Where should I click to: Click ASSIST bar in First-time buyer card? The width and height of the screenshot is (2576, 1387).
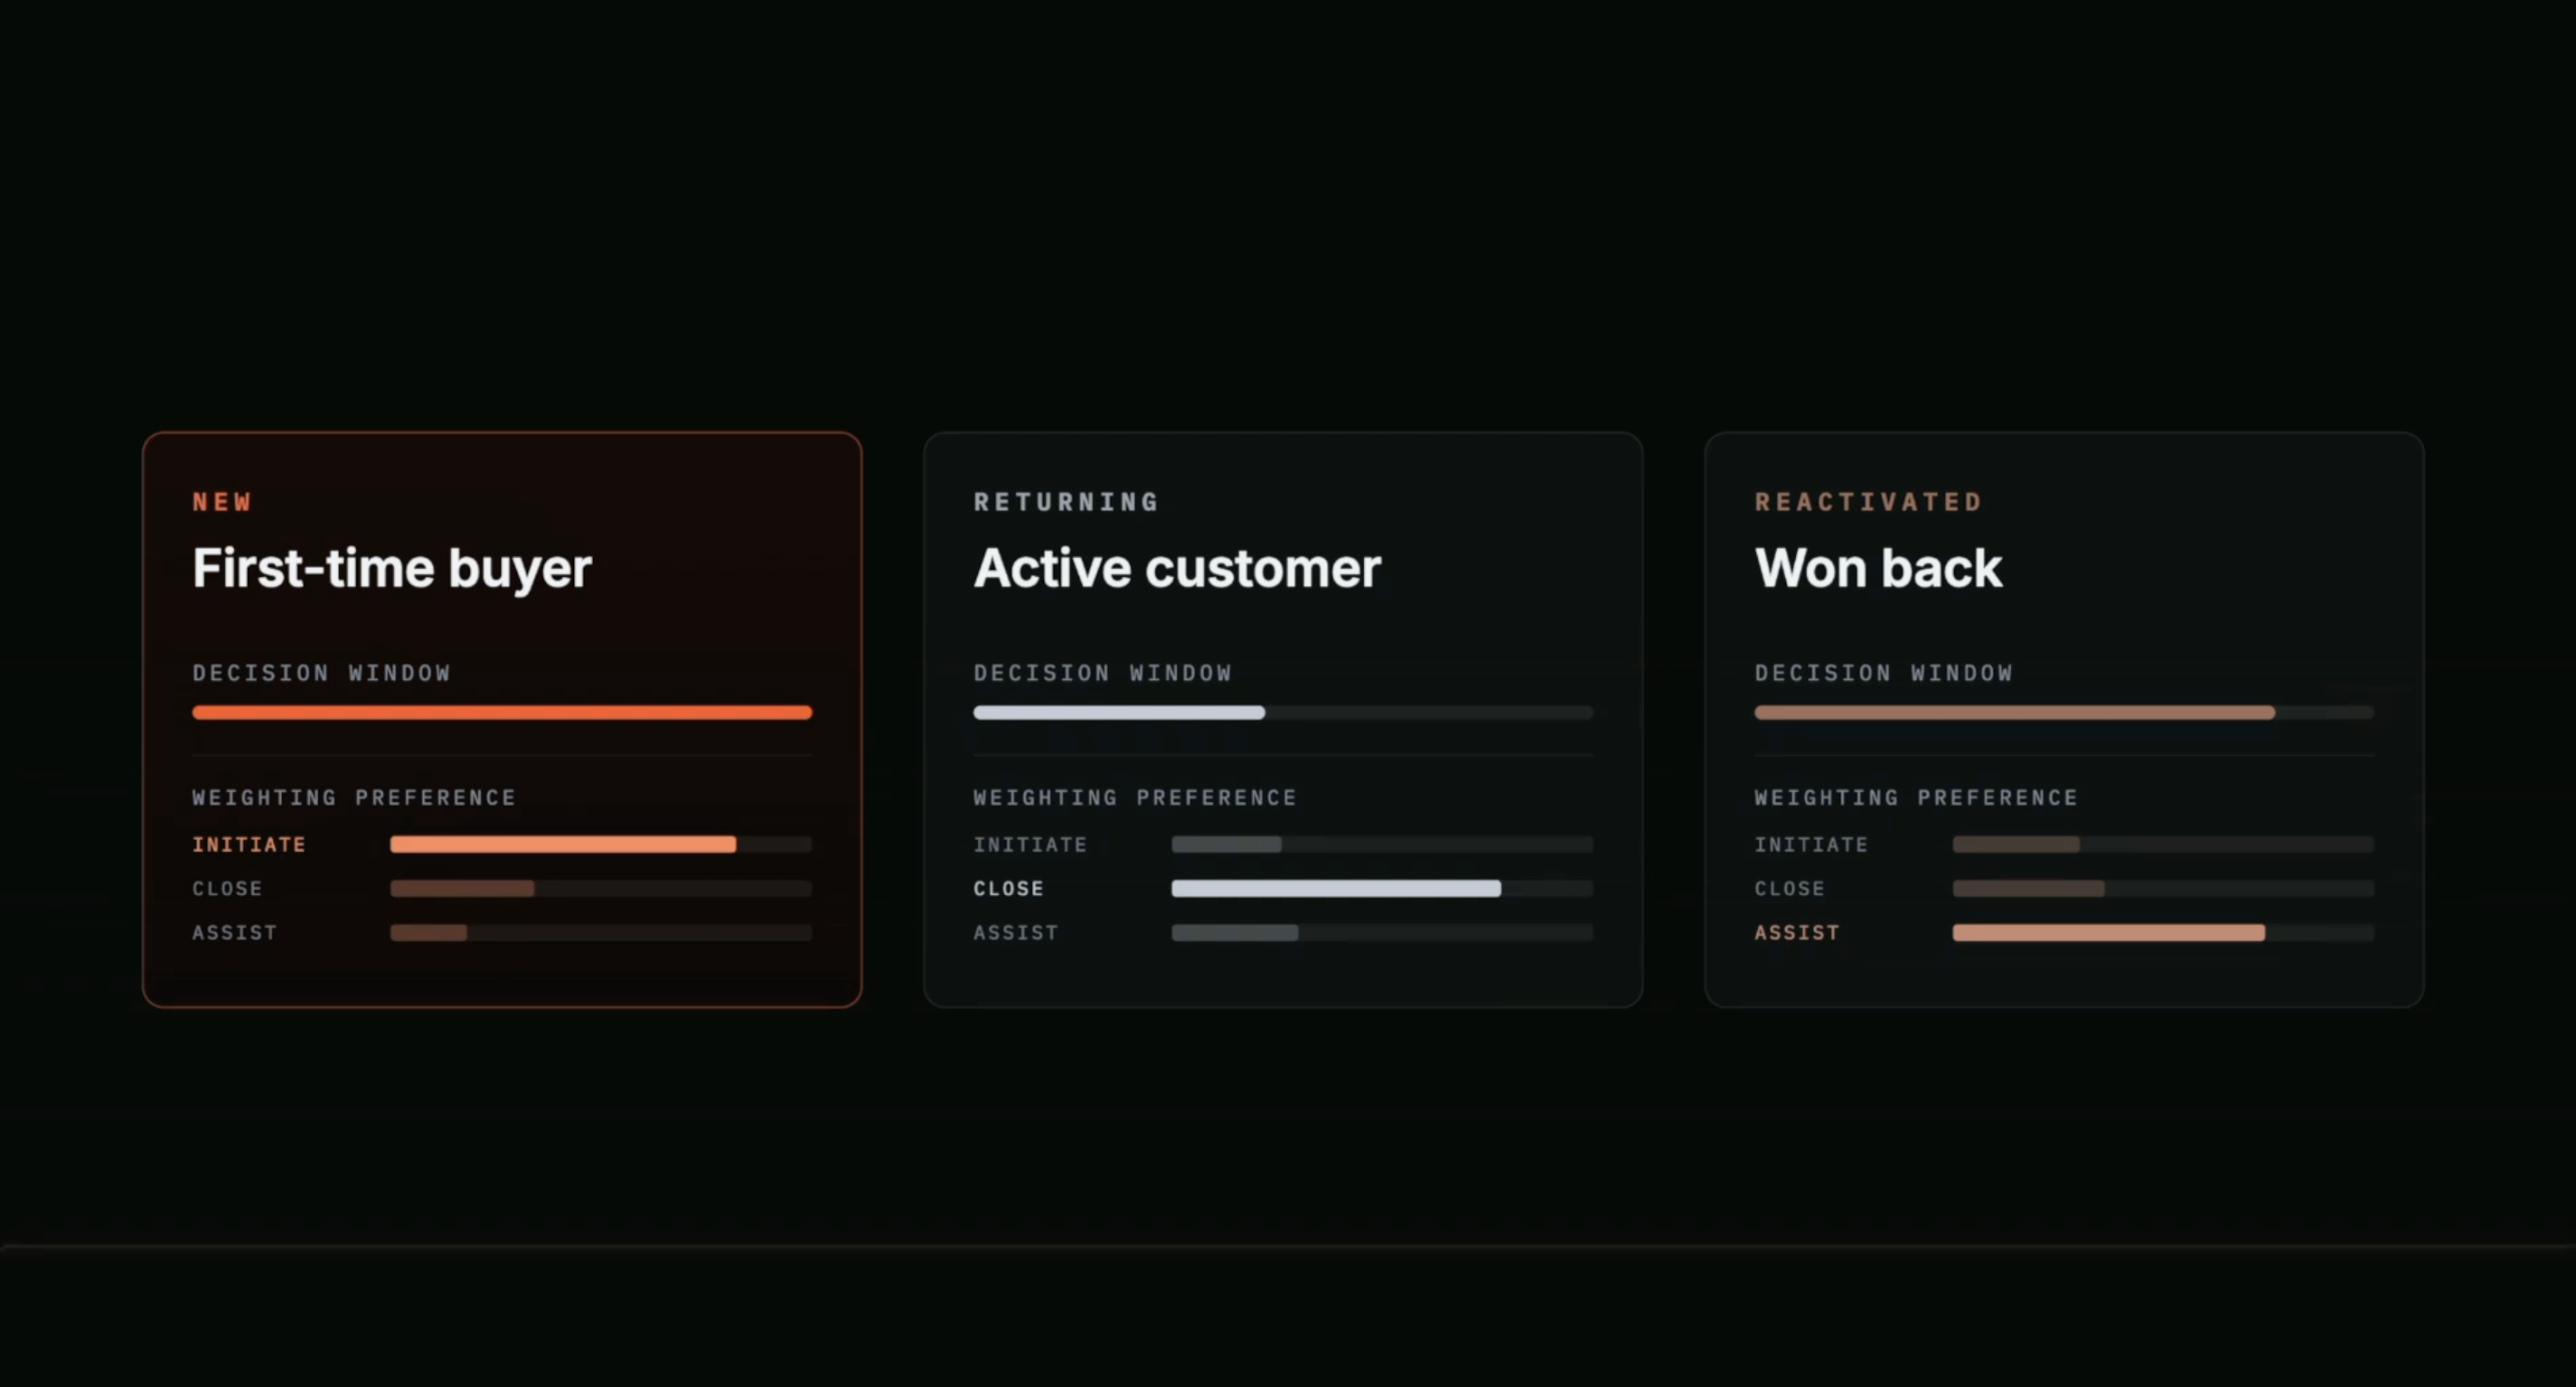click(x=601, y=933)
